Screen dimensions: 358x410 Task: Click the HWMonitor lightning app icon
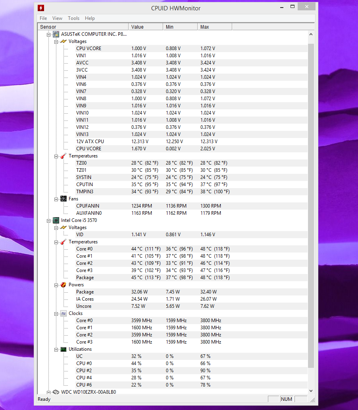[41, 8]
